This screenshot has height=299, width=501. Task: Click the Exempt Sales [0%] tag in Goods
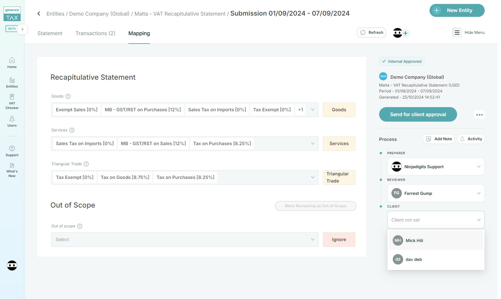(77, 110)
